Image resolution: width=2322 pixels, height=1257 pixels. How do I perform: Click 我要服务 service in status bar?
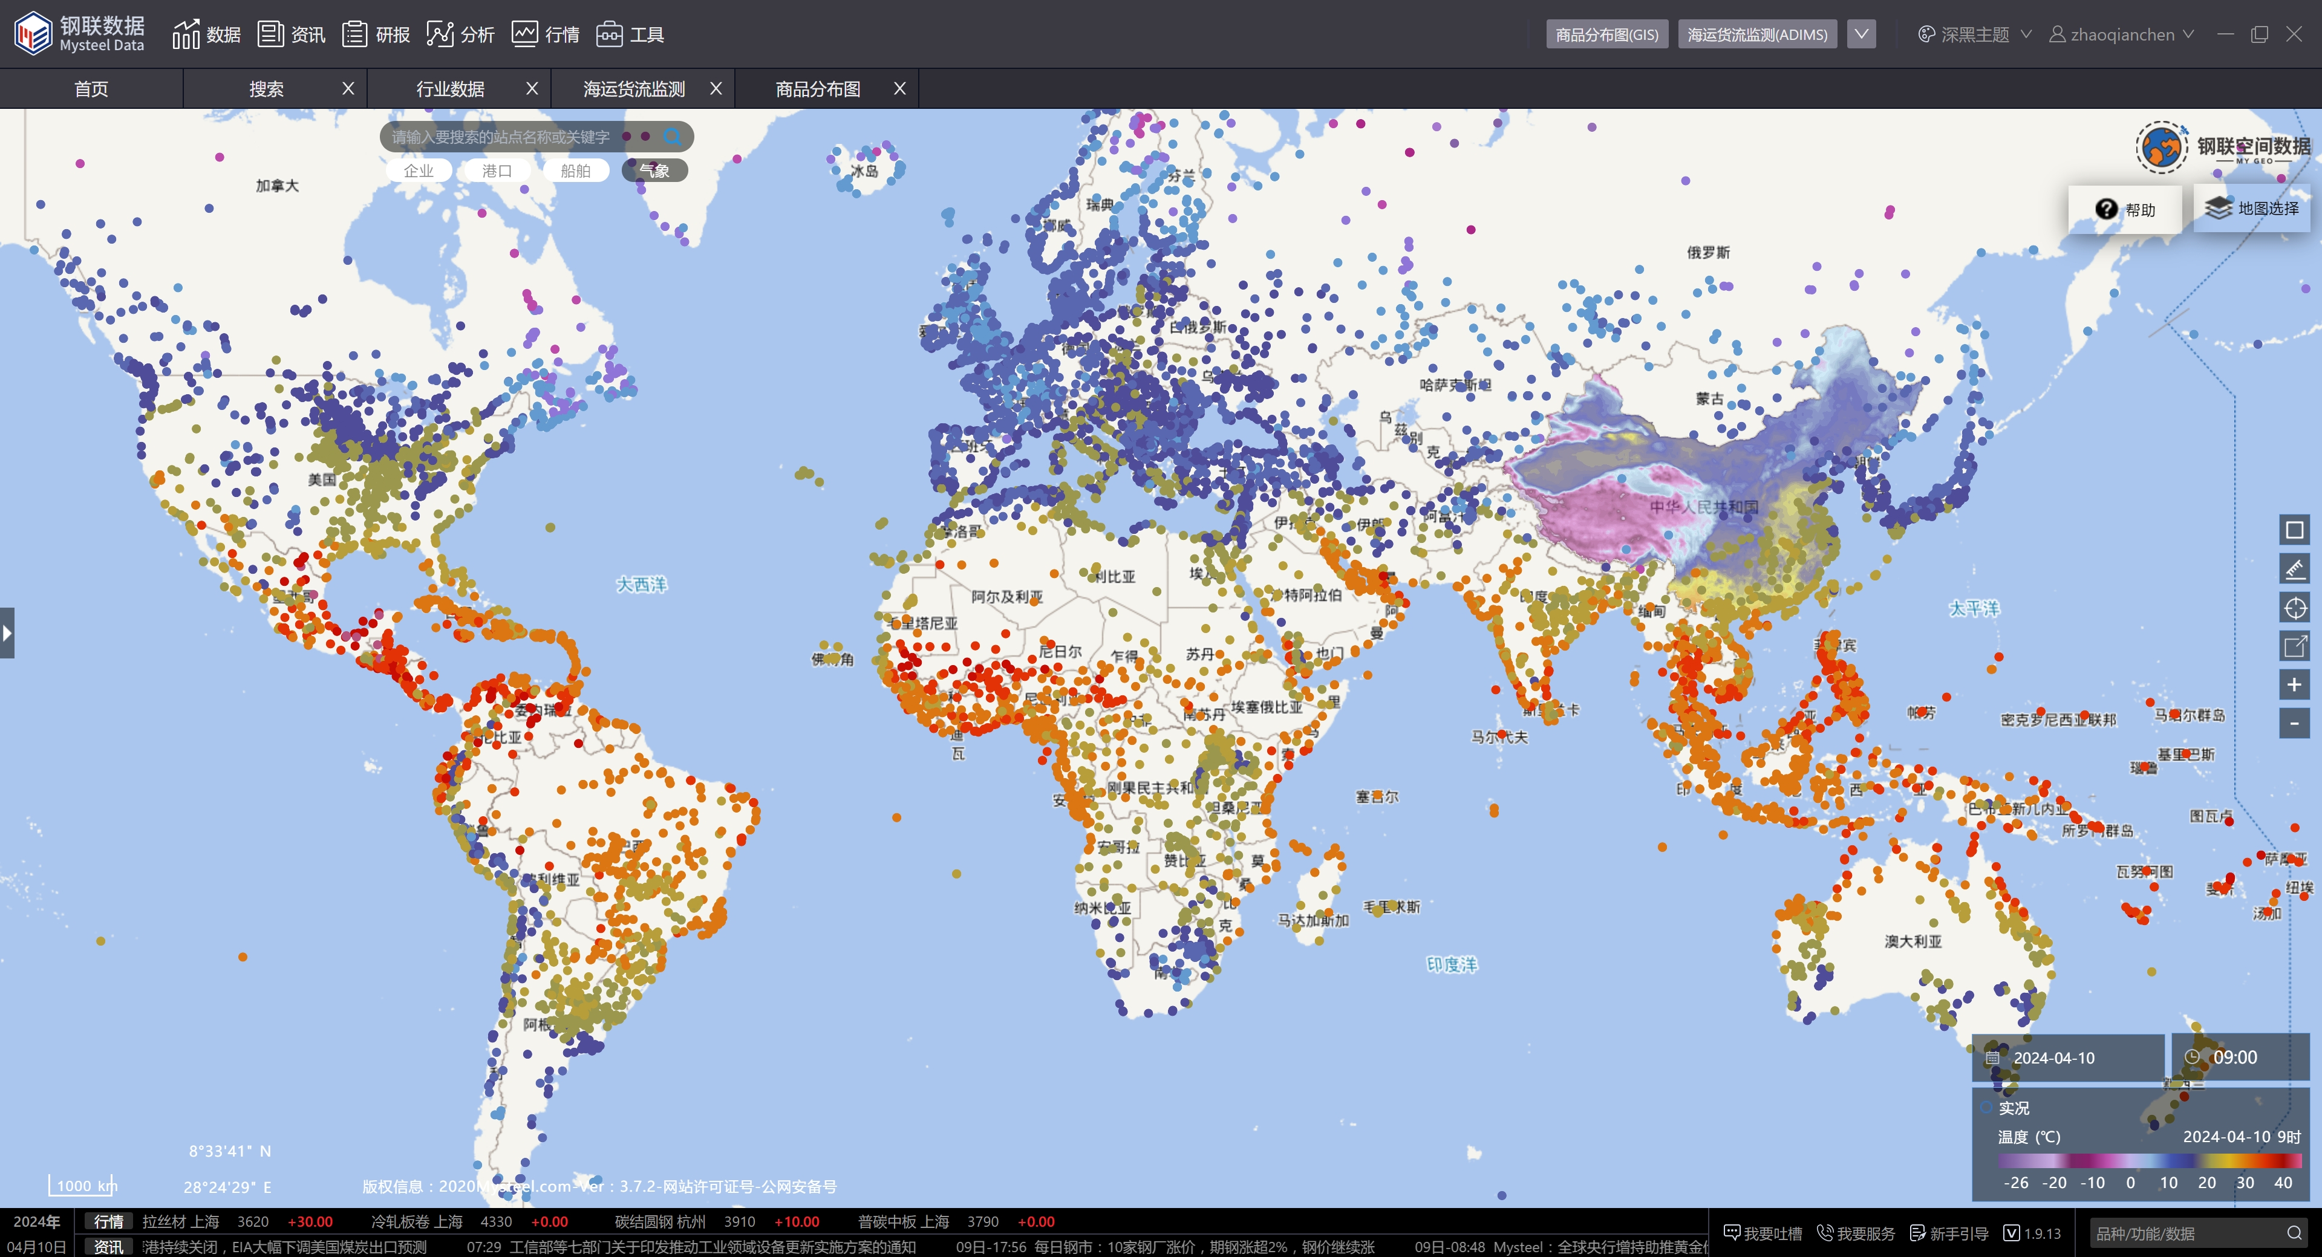tap(1855, 1233)
